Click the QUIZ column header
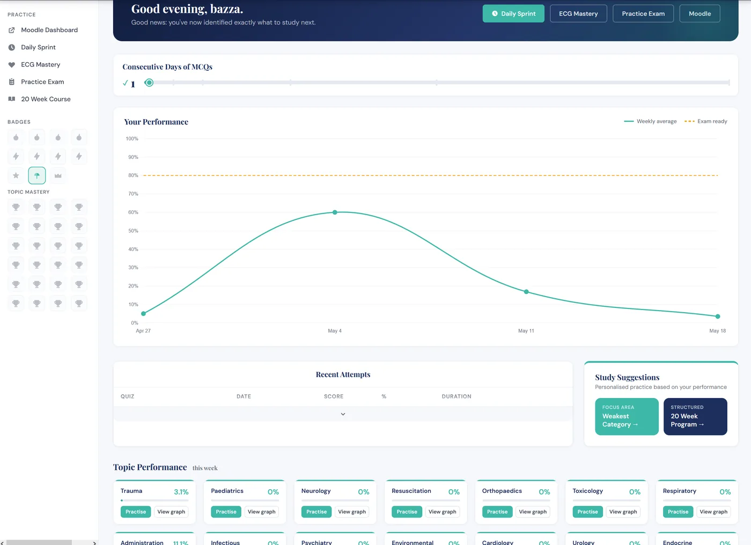Image resolution: width=751 pixels, height=545 pixels. tap(128, 396)
